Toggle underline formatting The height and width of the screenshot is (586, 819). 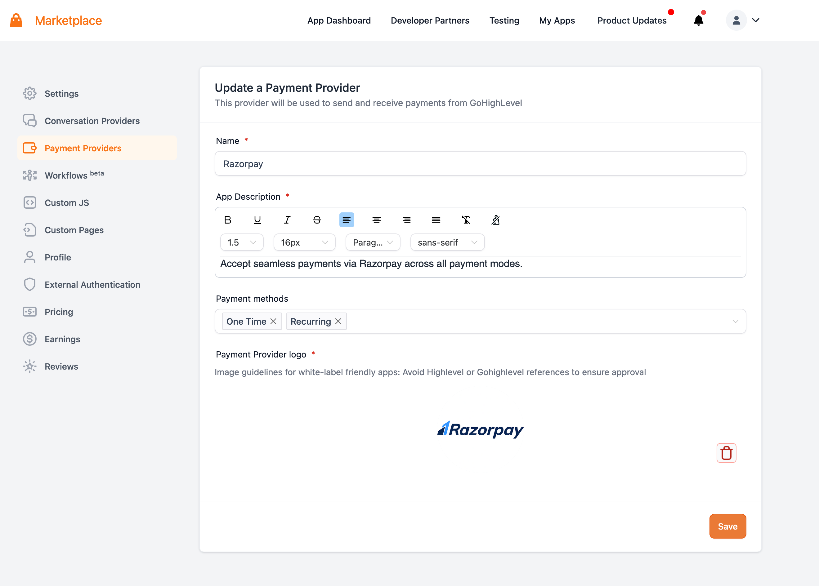coord(257,220)
